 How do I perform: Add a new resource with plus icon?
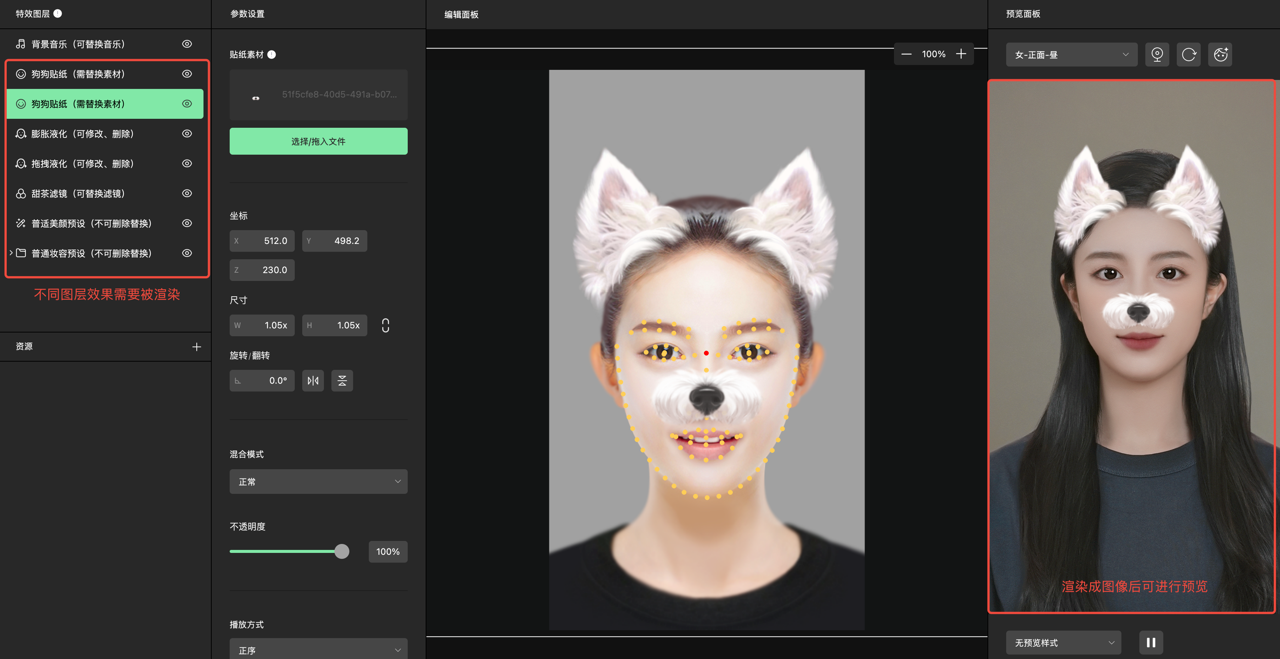[197, 347]
